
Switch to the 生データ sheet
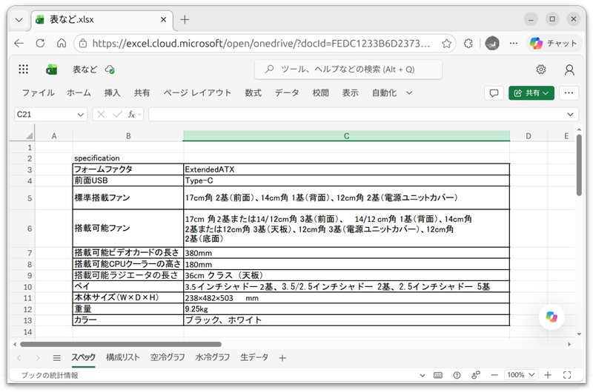coord(254,358)
